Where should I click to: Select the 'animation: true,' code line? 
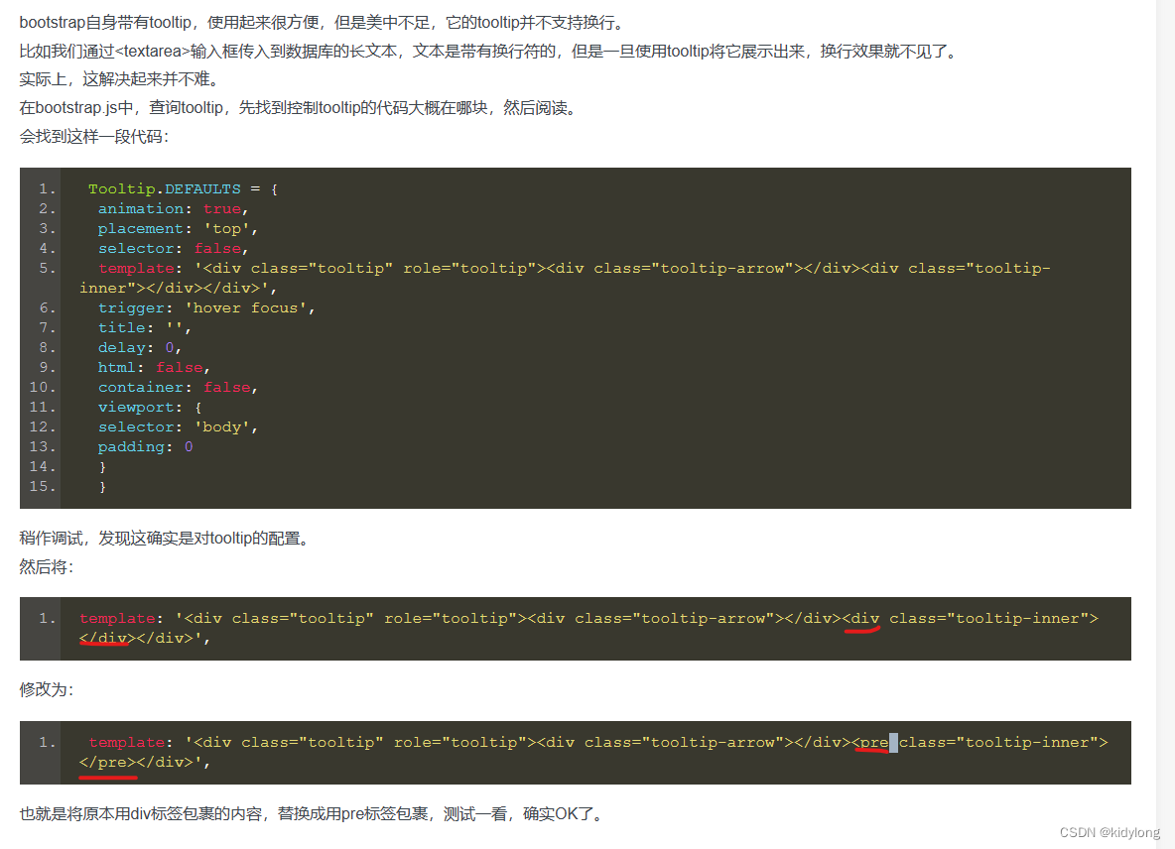pyautogui.click(x=173, y=209)
